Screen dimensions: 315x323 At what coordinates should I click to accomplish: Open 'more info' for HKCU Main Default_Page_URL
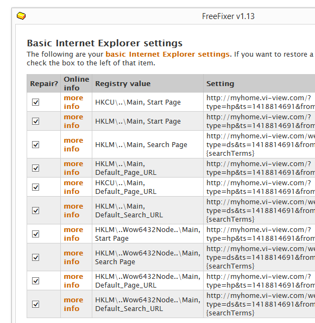tap(73, 187)
